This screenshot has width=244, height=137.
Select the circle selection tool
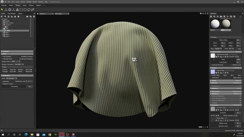pos(25,10)
